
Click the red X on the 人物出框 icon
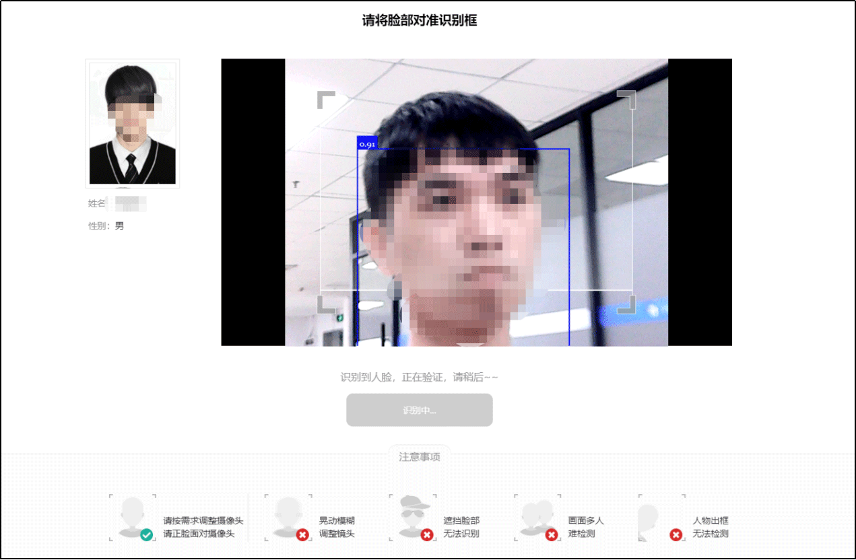tap(676, 535)
